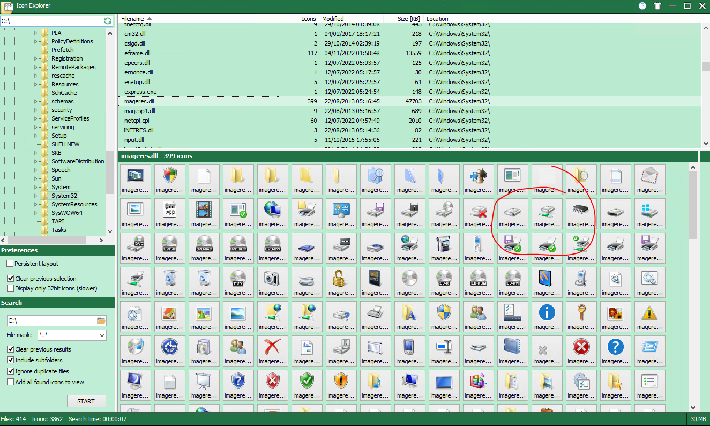Select the orange shield exclamation icon
This screenshot has height=426, width=710.
click(x=341, y=385)
